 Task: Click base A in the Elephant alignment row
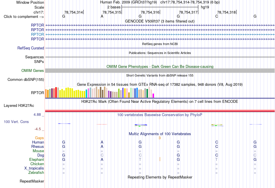coord(102,159)
